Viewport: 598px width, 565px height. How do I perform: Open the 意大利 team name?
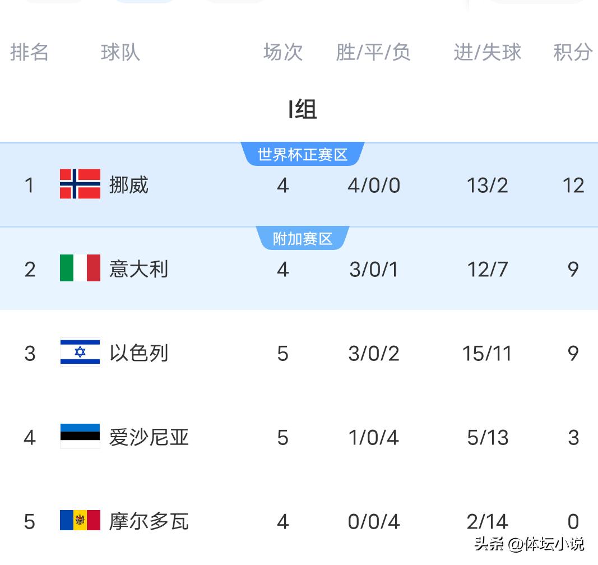click(x=139, y=269)
